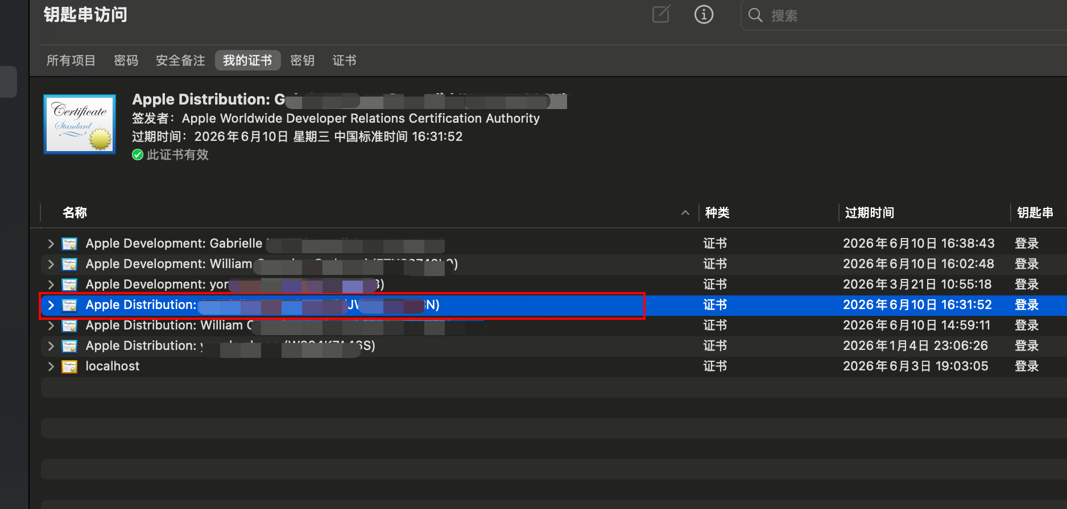Expand the selected Apple Distribution row

click(x=51, y=305)
